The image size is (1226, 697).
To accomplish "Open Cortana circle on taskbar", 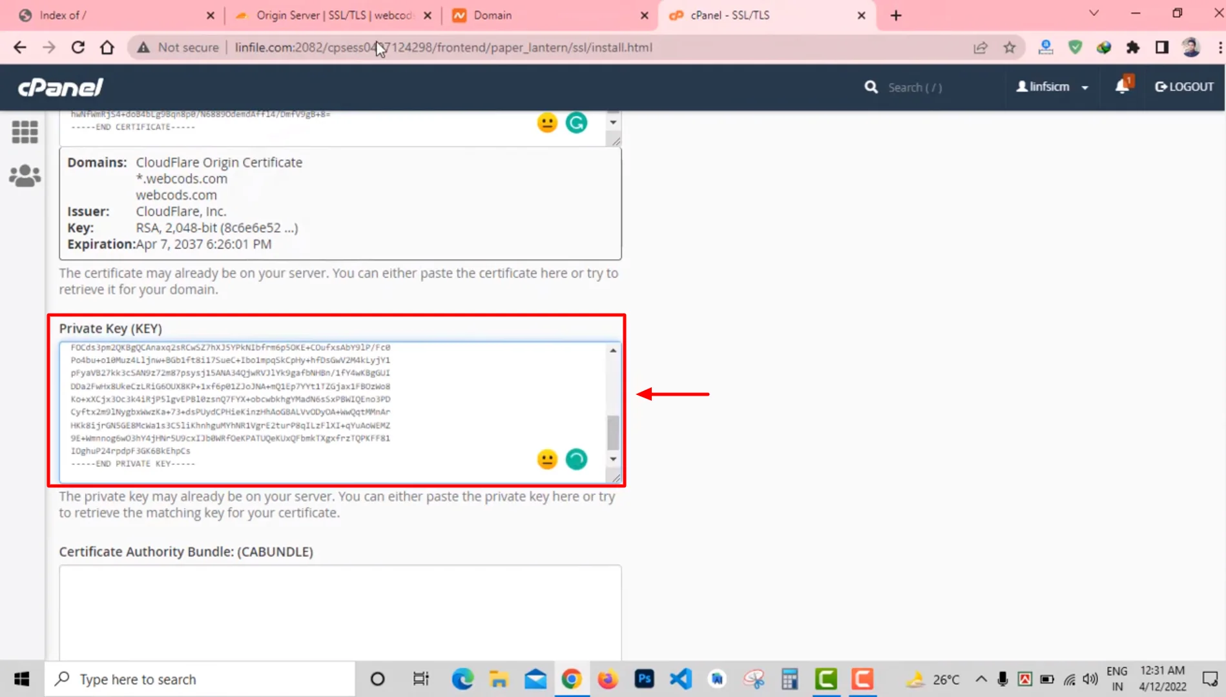I will coord(377,679).
